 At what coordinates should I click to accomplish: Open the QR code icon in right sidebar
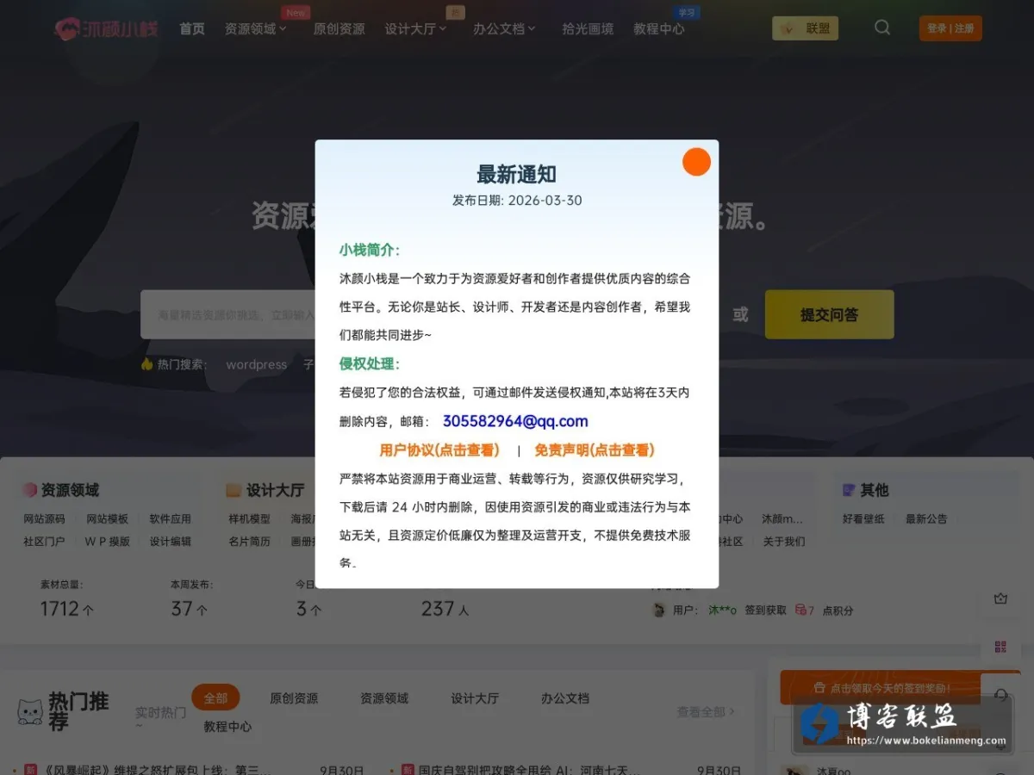tap(1000, 647)
